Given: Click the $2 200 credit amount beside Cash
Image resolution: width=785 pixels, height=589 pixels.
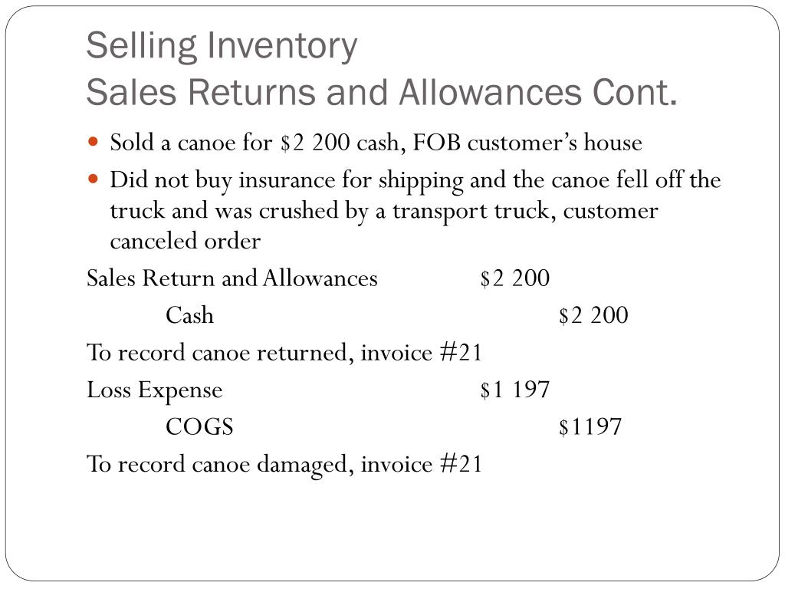Looking at the screenshot, I should point(593,315).
